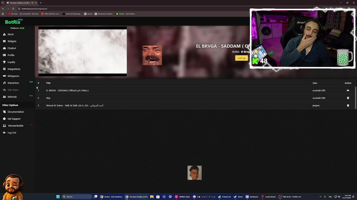Open deckboard in the taskbar

pos(252,197)
